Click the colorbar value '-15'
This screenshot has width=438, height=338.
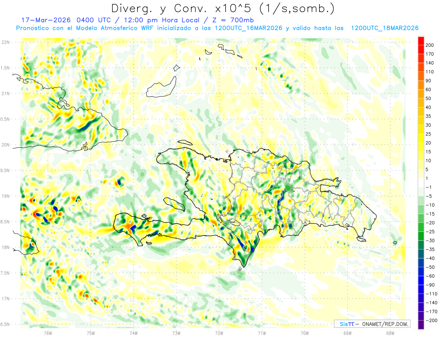click(x=431, y=214)
